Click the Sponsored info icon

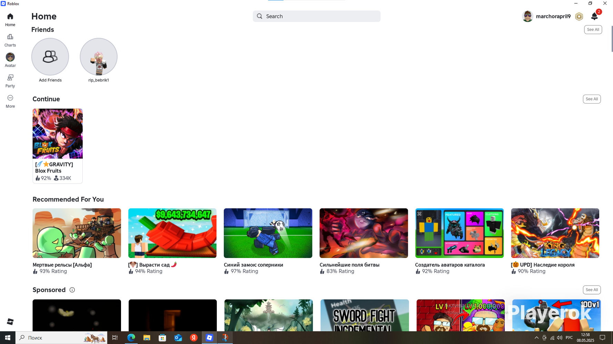coord(72,290)
